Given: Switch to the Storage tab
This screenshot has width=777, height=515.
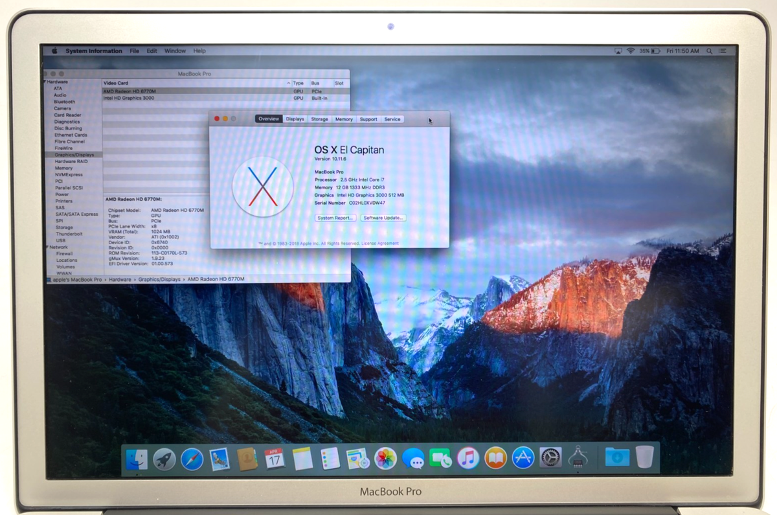Looking at the screenshot, I should tap(320, 119).
